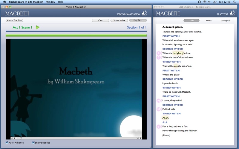Open the Apple menu
The image size is (239, 149).
point(4,2)
